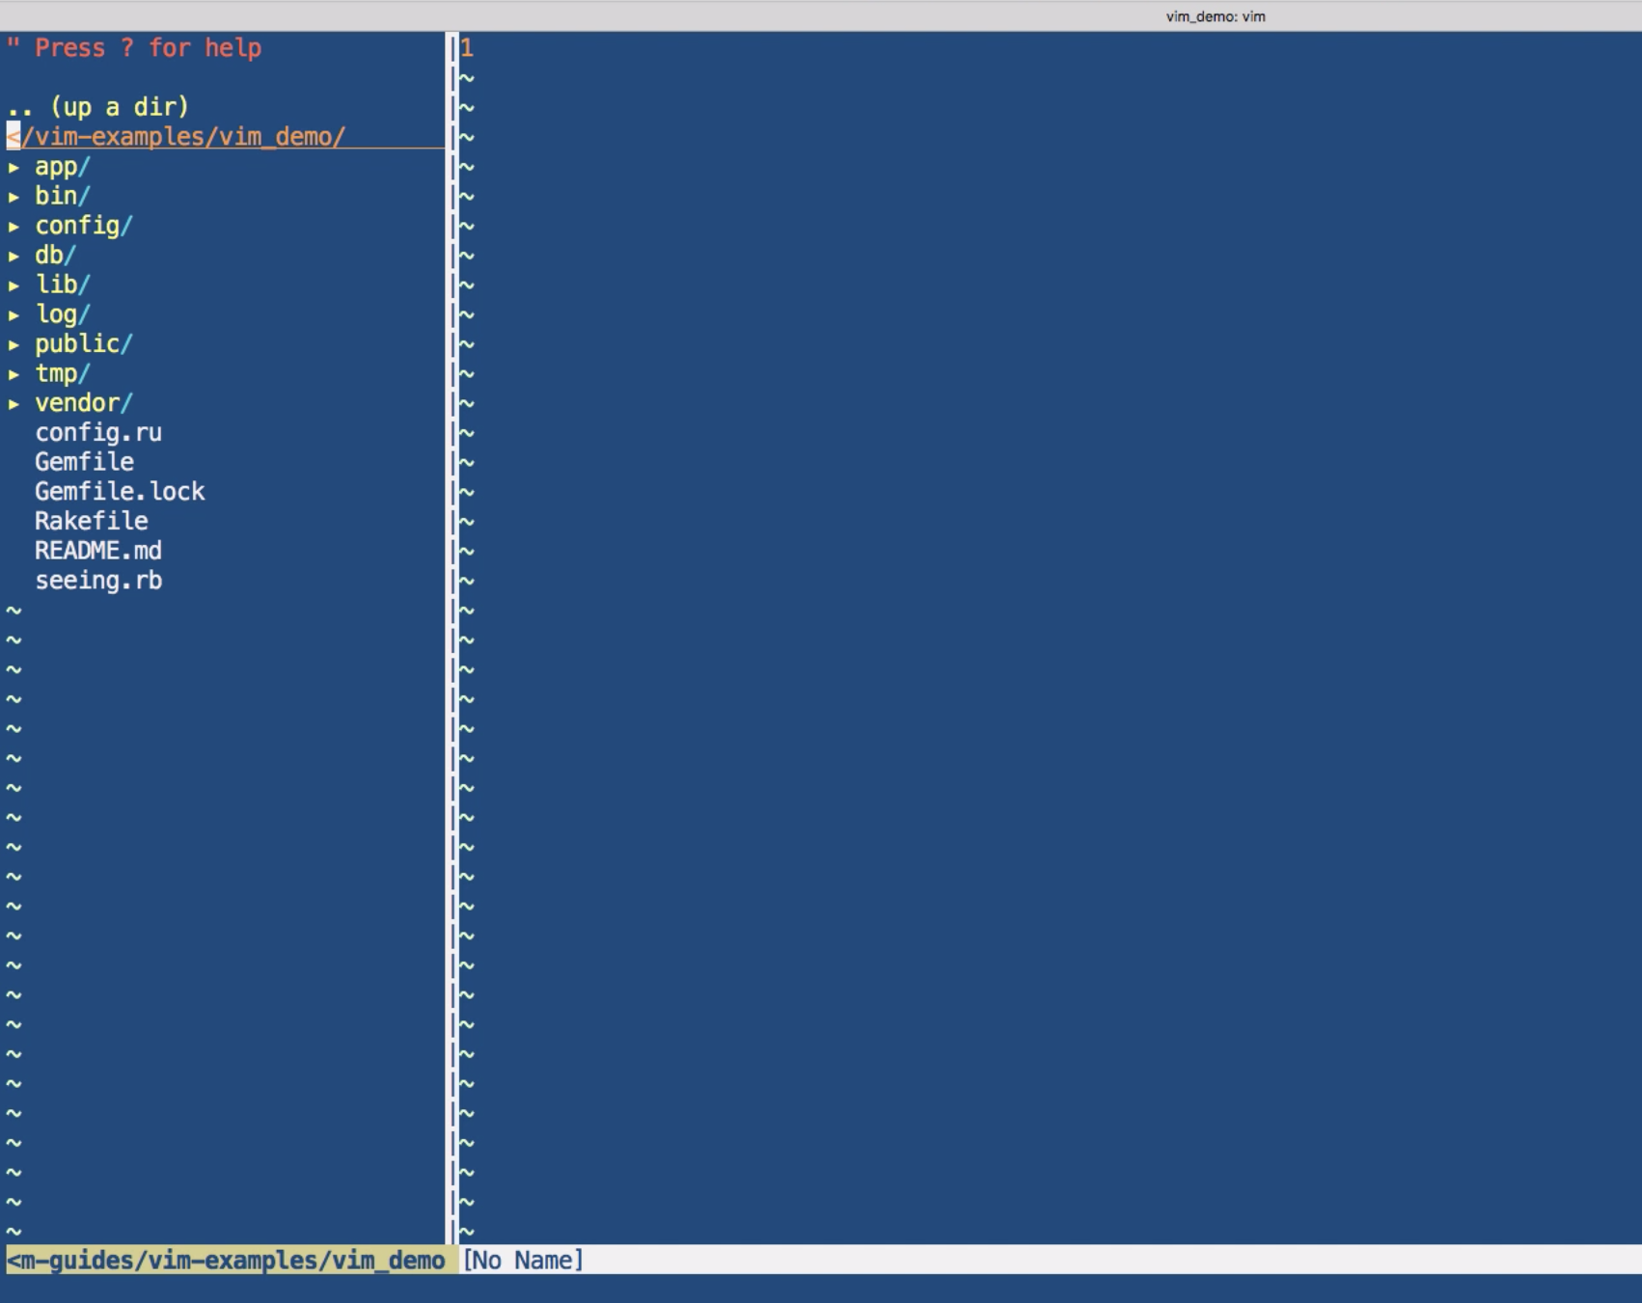Open README.md in the sidebar
The width and height of the screenshot is (1642, 1303).
tap(98, 551)
